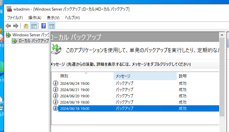Image resolution: width=229 pixels, height=132 pixels.
Task: Open the ファイル(F) menu
Action: 15,18
